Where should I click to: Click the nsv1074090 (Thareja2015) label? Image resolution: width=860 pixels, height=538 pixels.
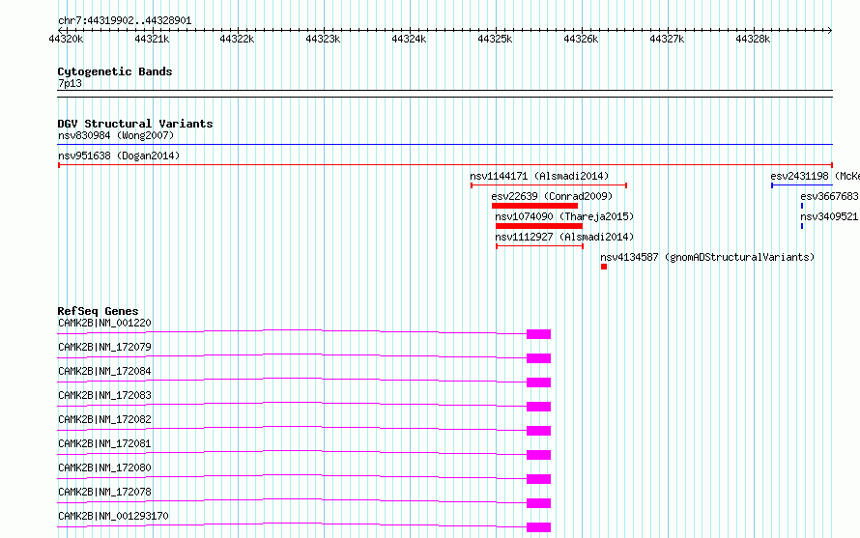[x=564, y=216]
